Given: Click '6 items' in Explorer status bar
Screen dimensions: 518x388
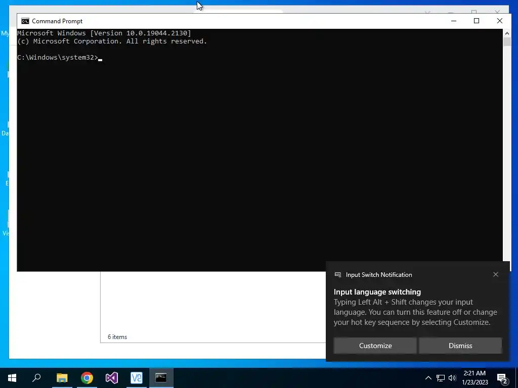Looking at the screenshot, I should [117, 337].
